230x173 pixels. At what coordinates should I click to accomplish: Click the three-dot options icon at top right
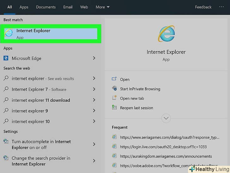pyautogui.click(x=221, y=7)
